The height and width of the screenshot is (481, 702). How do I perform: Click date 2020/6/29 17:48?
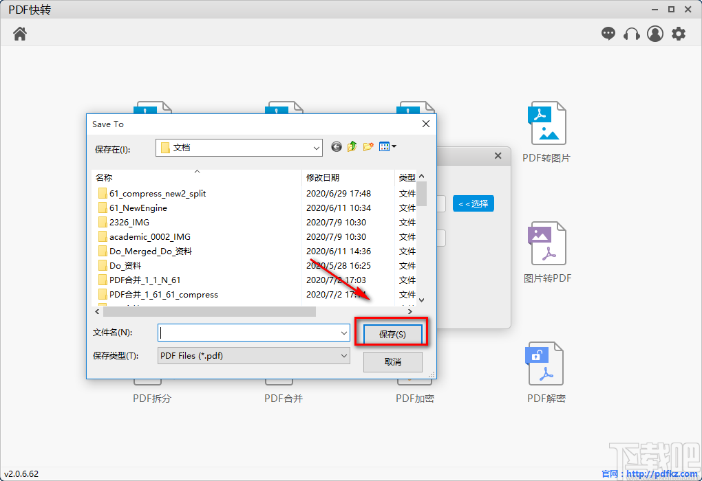pos(339,194)
